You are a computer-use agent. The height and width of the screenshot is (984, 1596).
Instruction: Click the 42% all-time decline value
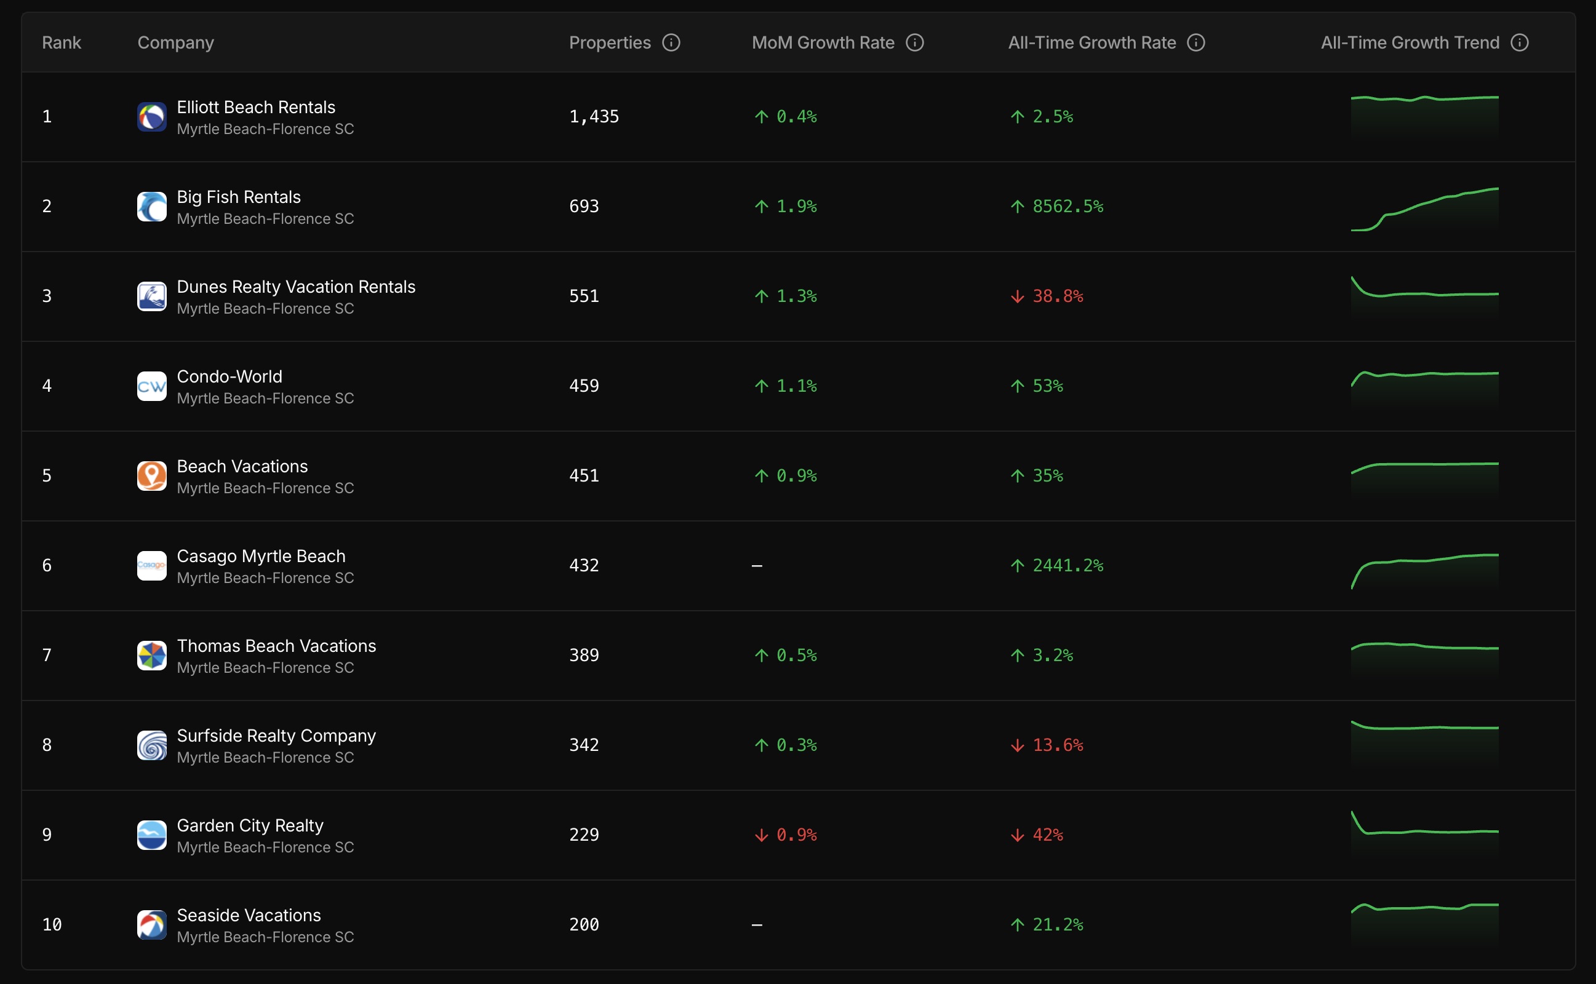[x=1036, y=836]
